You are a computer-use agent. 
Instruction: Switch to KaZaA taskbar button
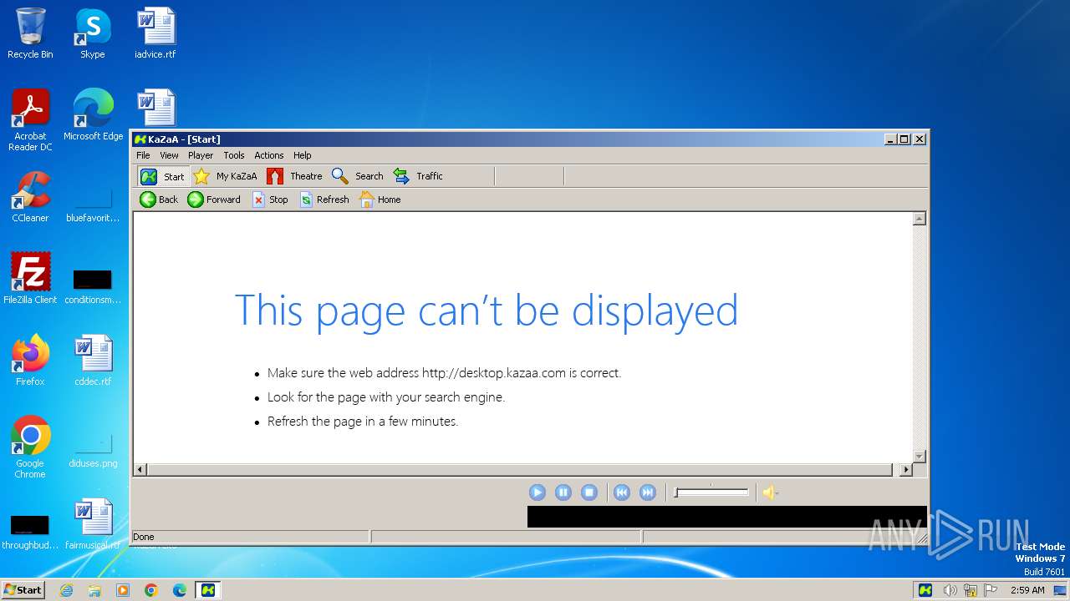[x=208, y=590]
